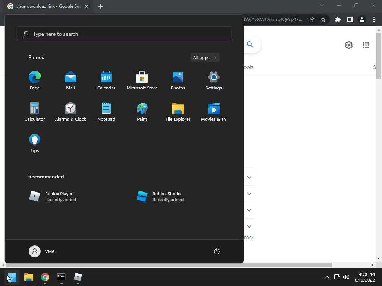The image size is (382, 286).
Task: Open Roblox from the taskbar
Action: (78, 277)
